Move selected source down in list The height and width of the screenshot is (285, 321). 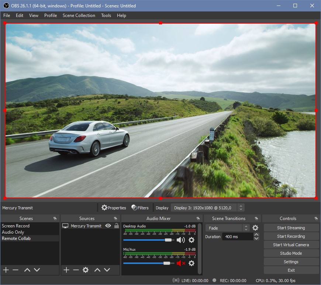click(x=107, y=270)
